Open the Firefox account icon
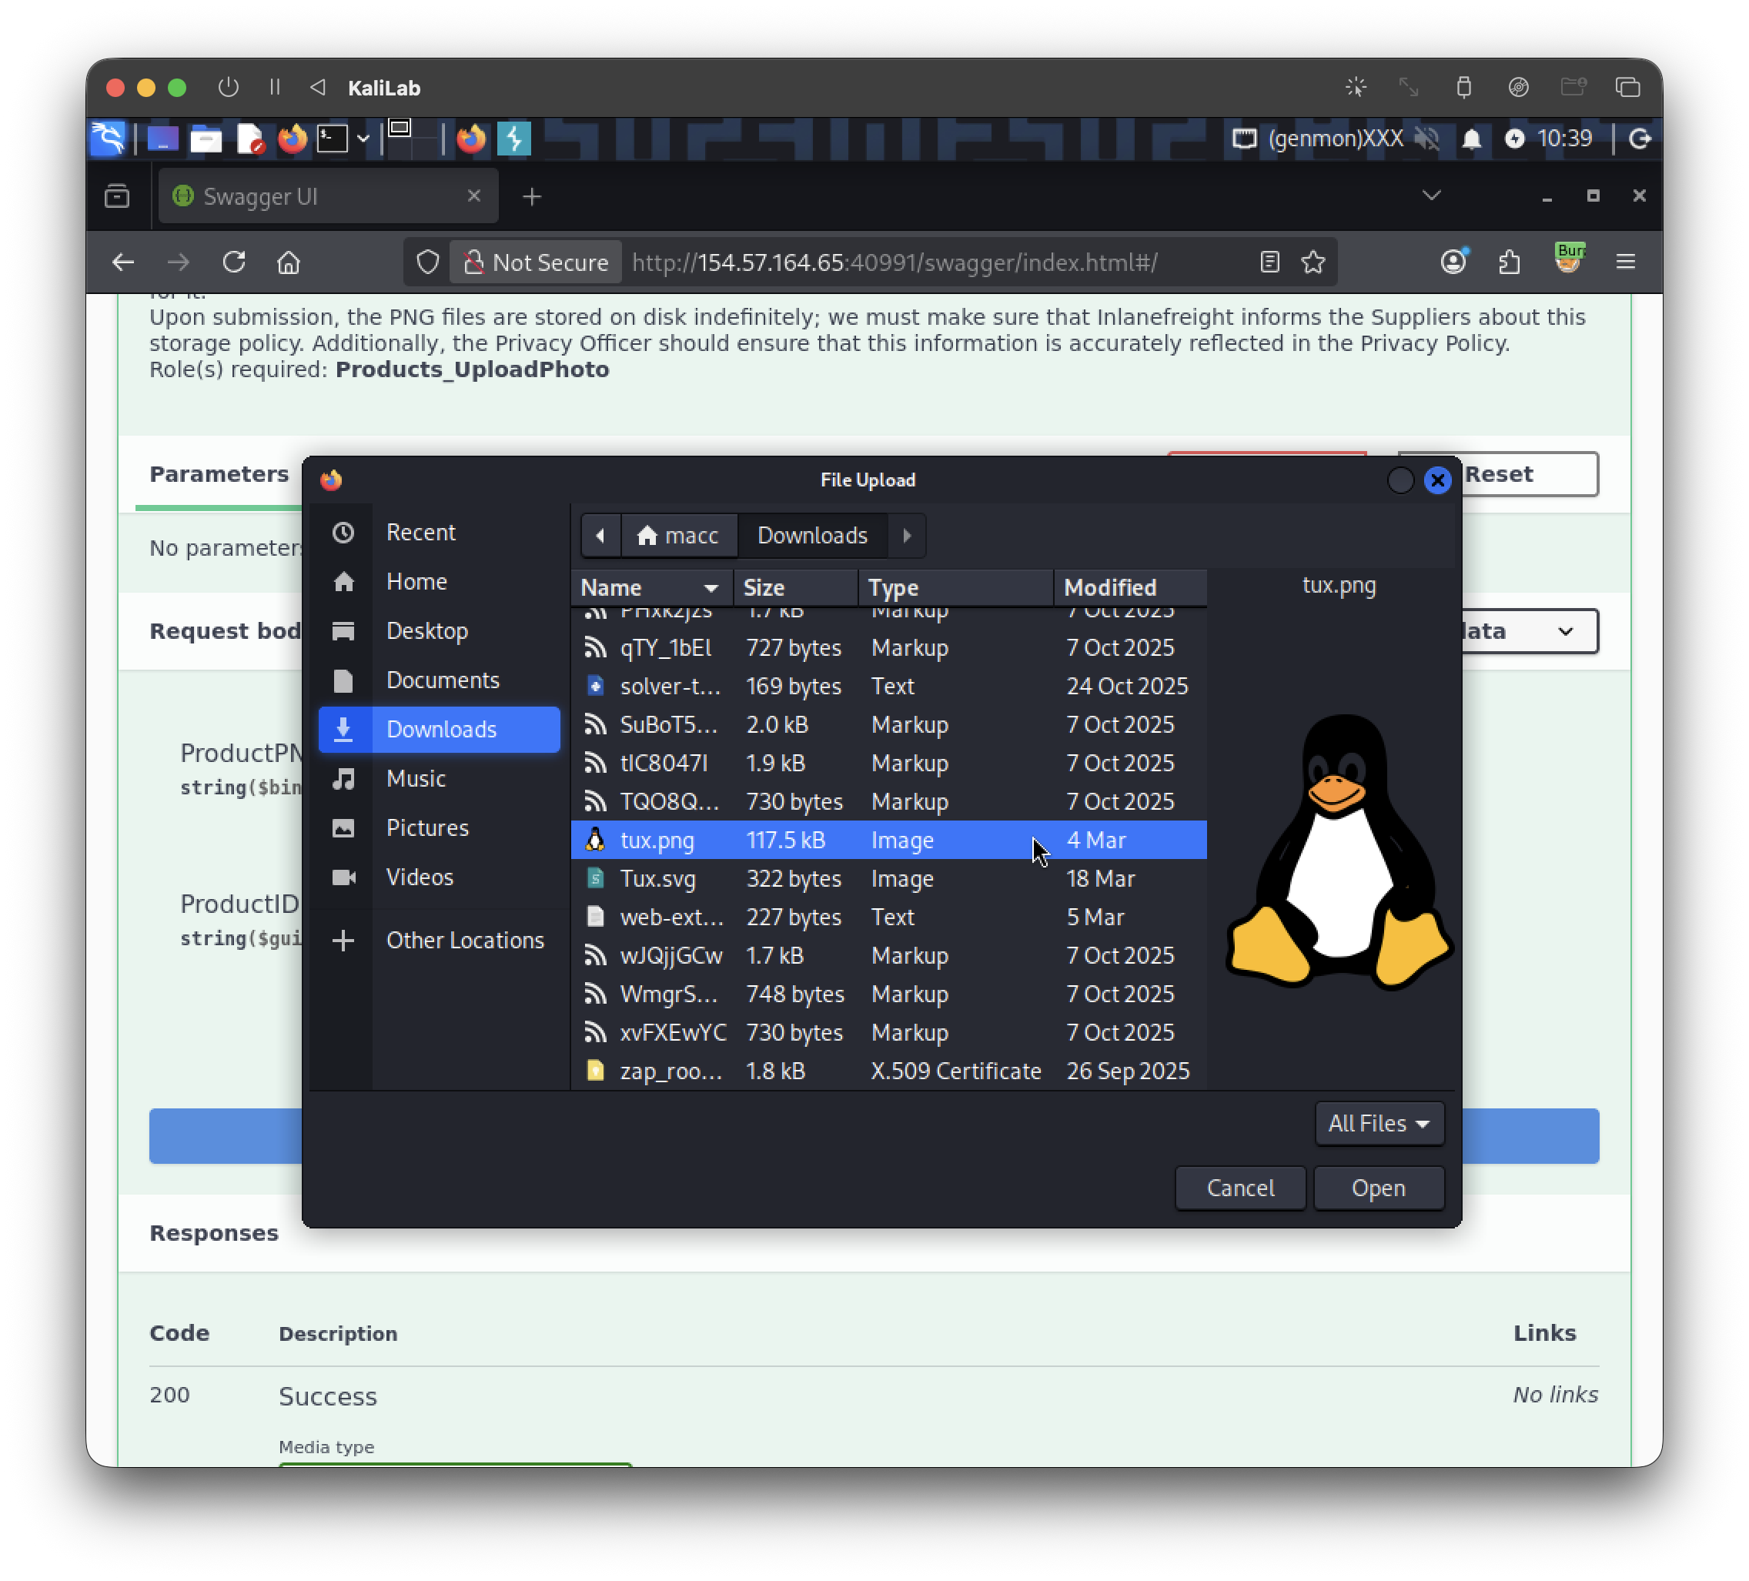The width and height of the screenshot is (1749, 1581). click(x=1454, y=261)
